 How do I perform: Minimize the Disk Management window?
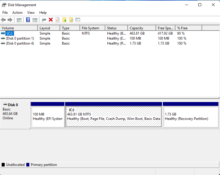187,5
